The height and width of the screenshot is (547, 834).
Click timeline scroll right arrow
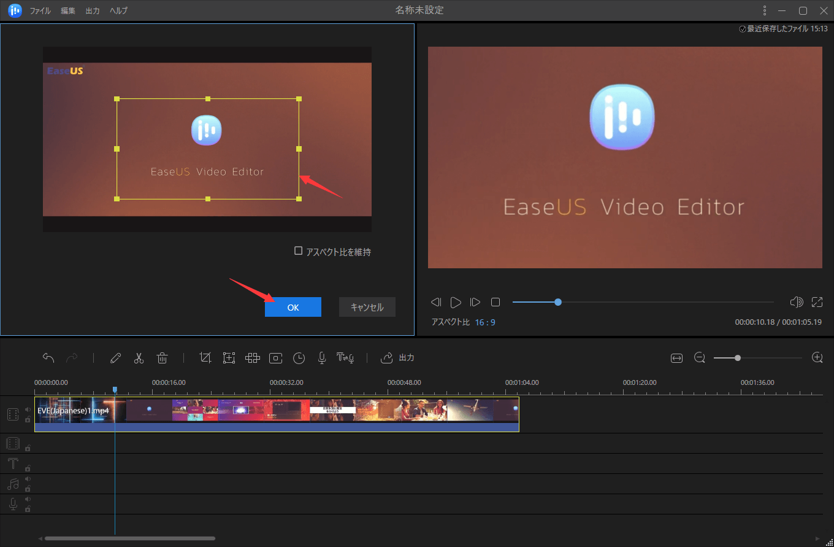pos(817,538)
